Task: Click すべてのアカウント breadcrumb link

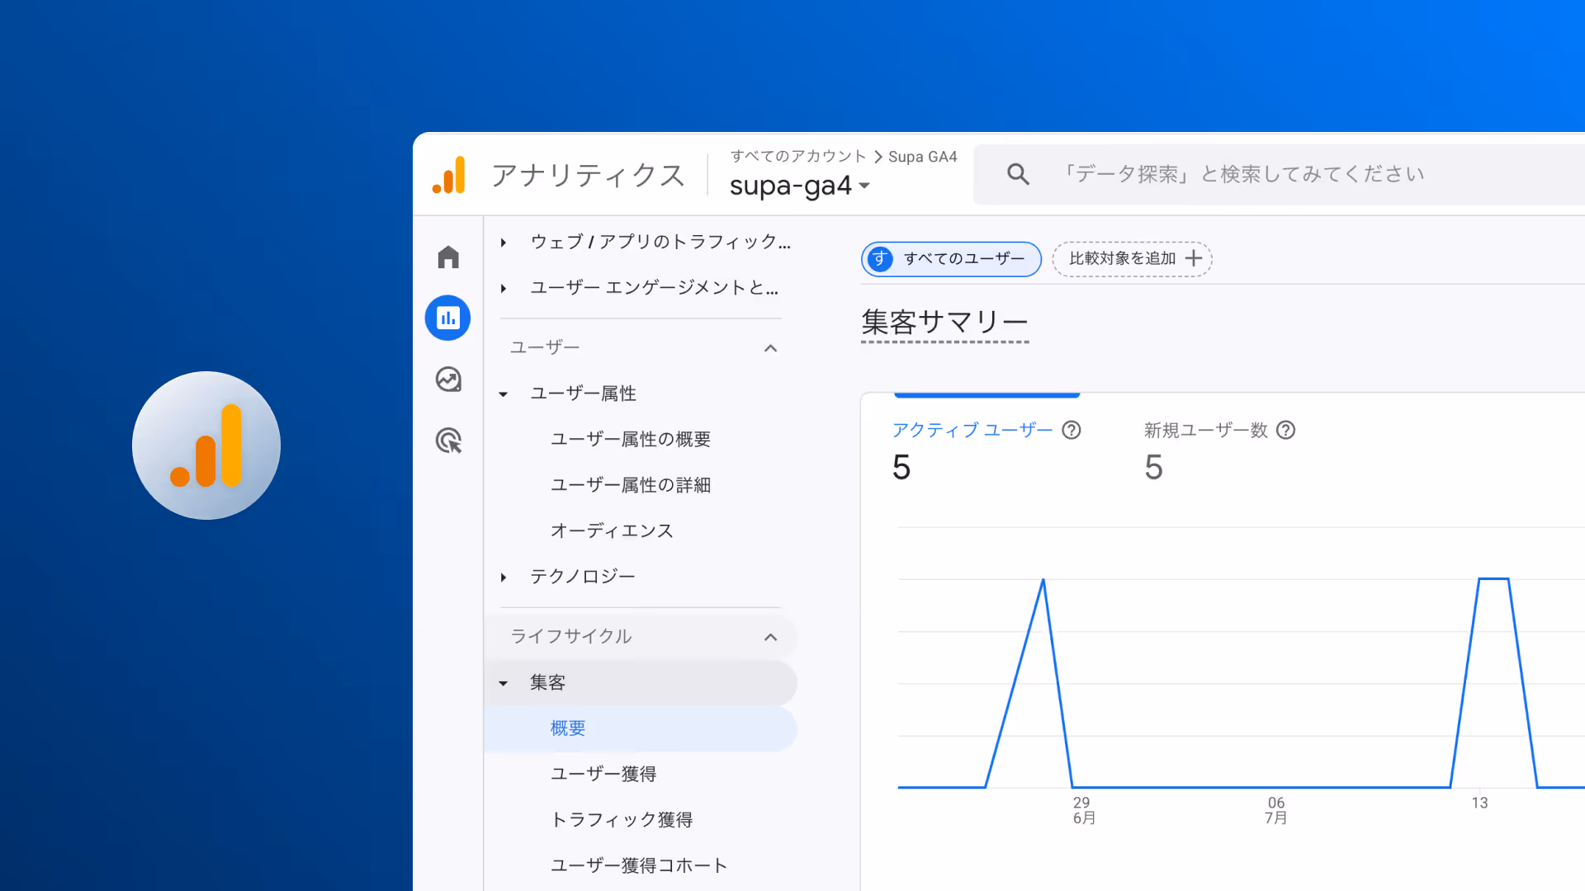Action: coord(797,156)
